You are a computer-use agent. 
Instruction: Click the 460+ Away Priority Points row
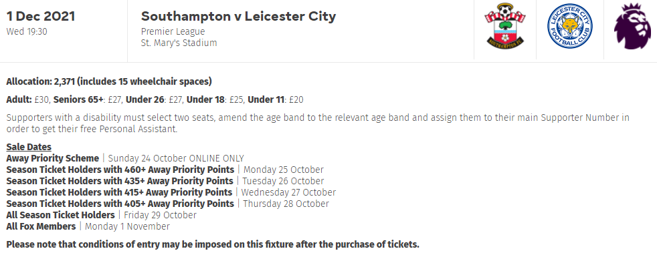click(x=165, y=170)
